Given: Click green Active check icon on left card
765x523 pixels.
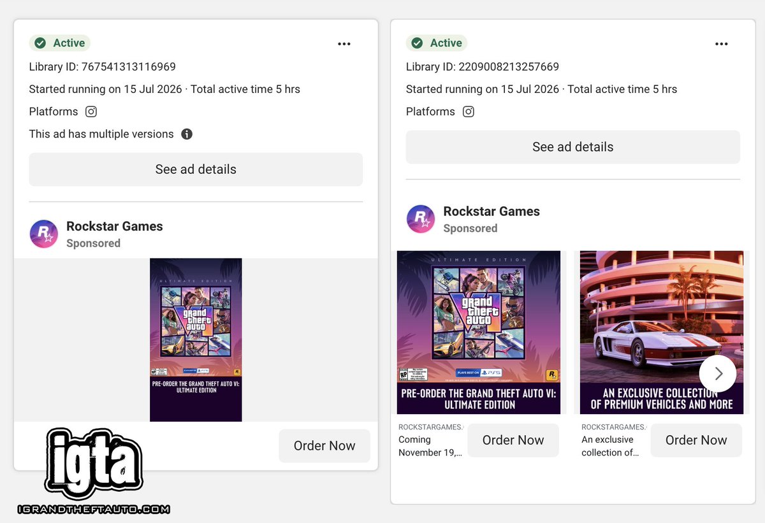Looking at the screenshot, I should point(40,43).
